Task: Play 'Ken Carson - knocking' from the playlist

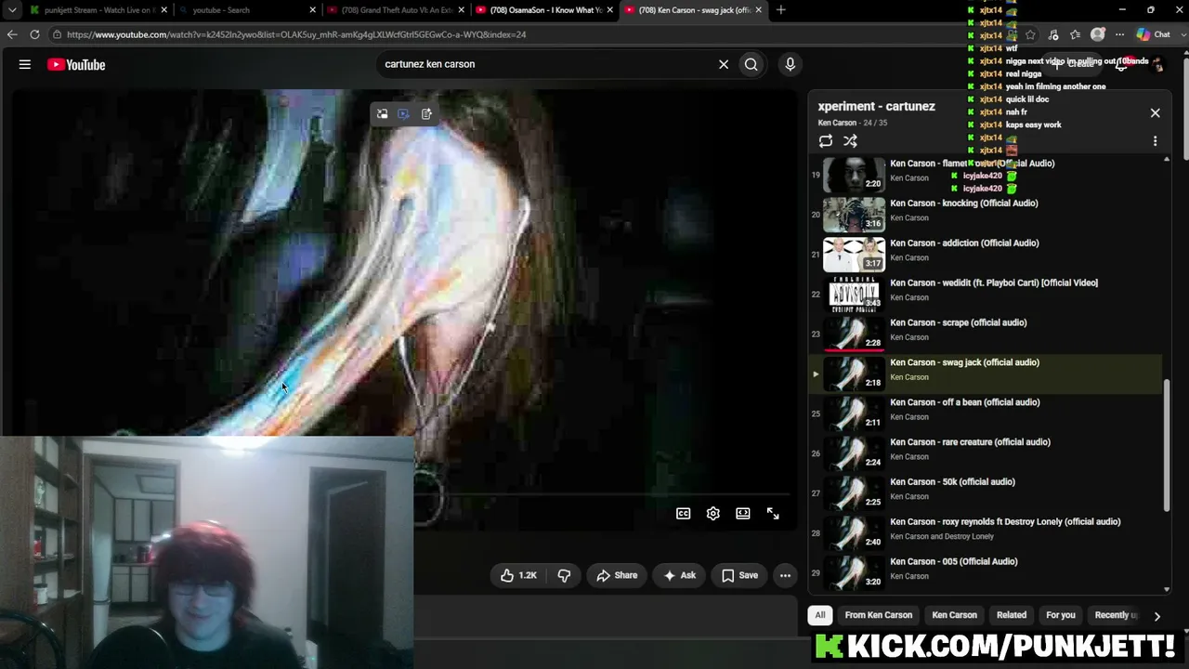Action: 985,214
